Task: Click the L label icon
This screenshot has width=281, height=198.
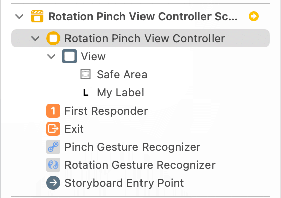Action: (86, 92)
